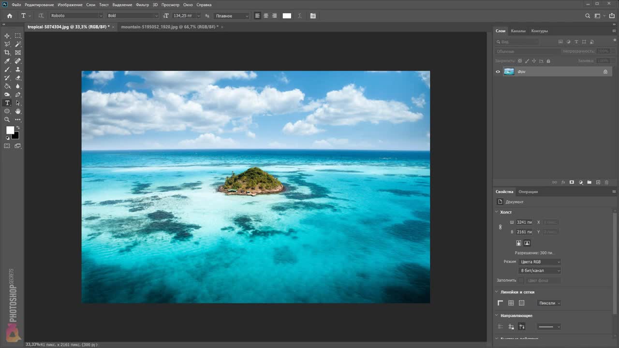Select the Move tool
Image resolution: width=619 pixels, height=348 pixels.
(x=7, y=36)
